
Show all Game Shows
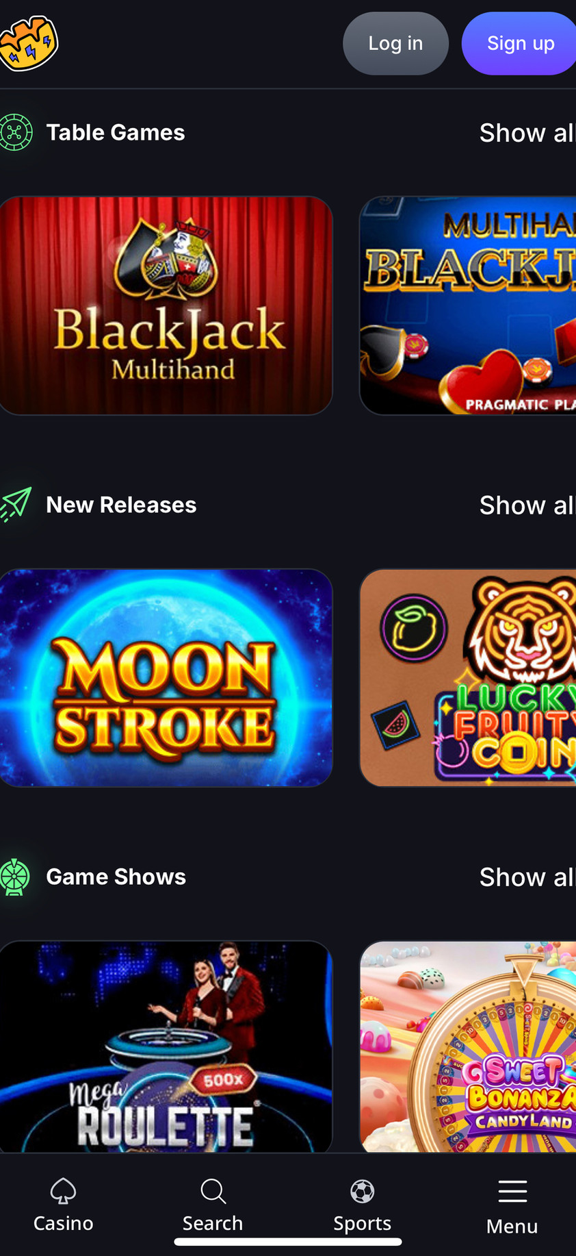[527, 877]
